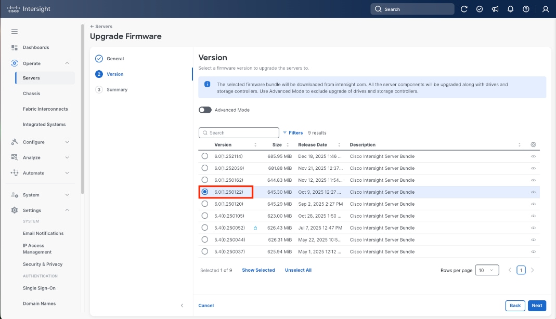Viewport: 556px width, 319px height.
Task: Click the refresh icon in top bar
Action: pyautogui.click(x=464, y=9)
